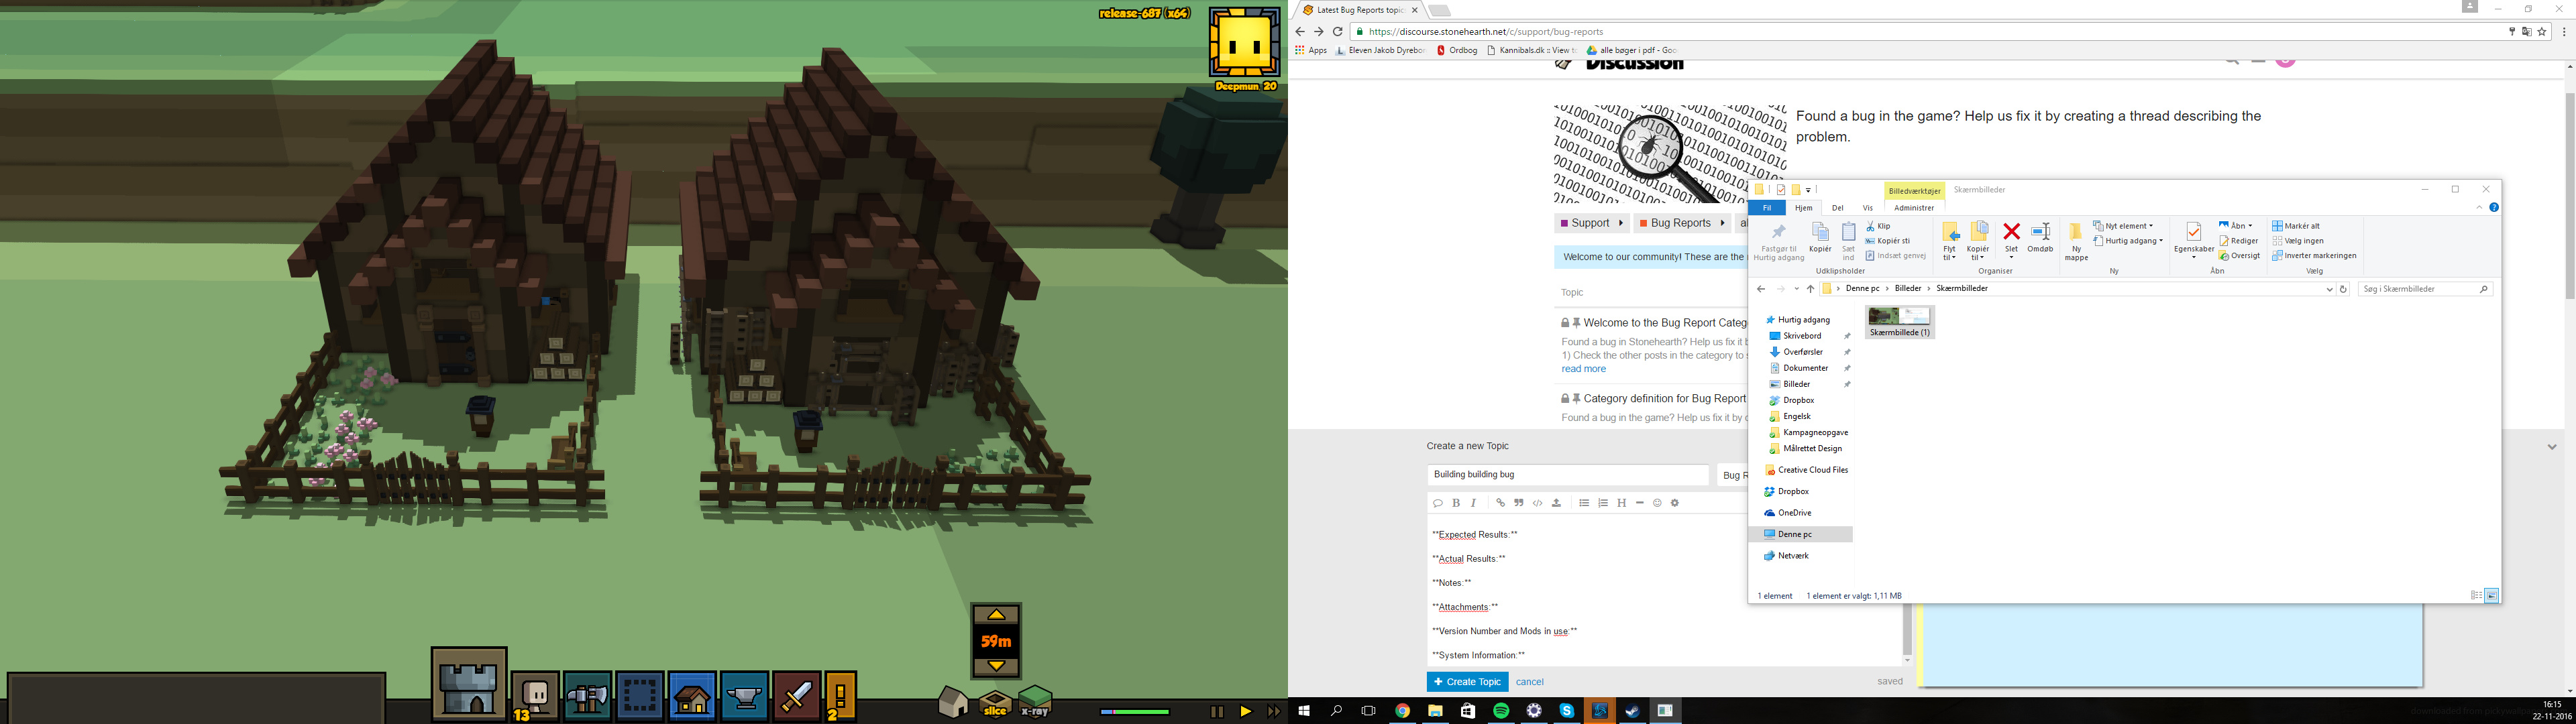Pause the game
This screenshot has width=2576, height=724.
tap(1217, 712)
